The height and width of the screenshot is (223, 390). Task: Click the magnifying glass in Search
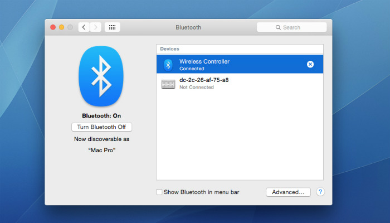coord(278,27)
